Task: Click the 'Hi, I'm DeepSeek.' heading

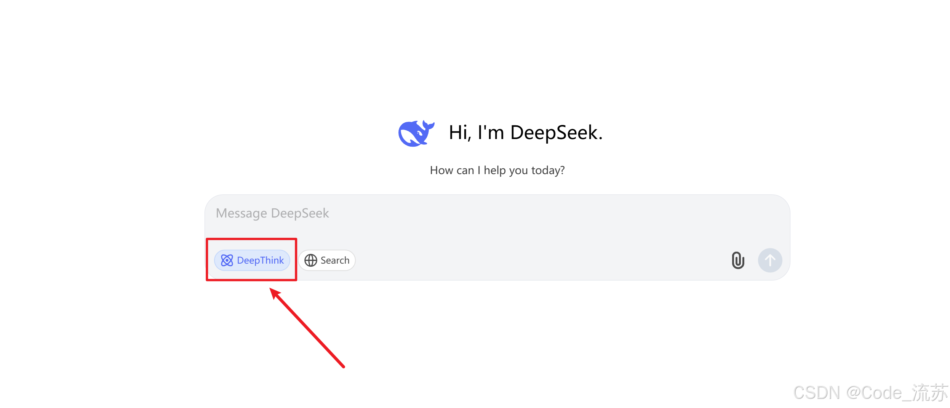Action: coord(526,133)
